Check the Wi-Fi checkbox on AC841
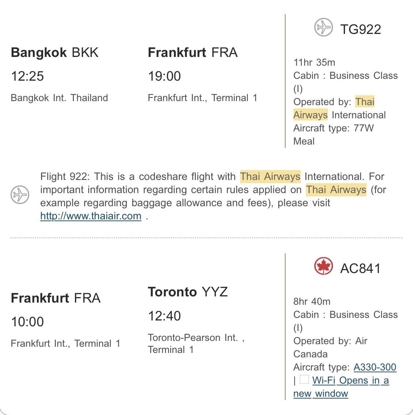The height and width of the screenshot is (415, 413). coord(304,380)
